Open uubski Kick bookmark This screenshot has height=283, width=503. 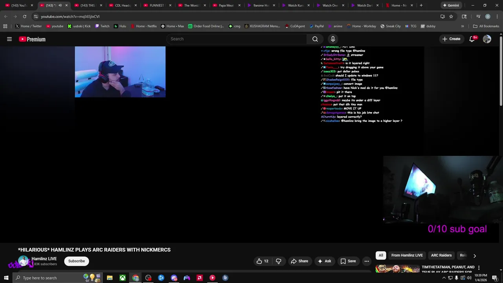point(79,26)
